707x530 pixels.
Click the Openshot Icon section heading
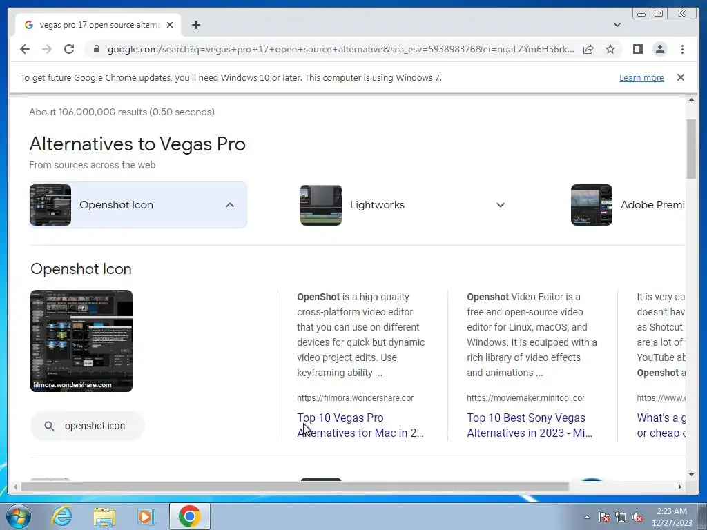click(x=81, y=269)
